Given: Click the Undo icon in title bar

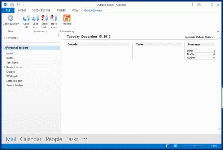Looking at the screenshot, I should 18,4.
